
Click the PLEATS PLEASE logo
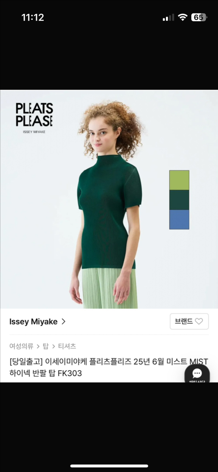click(x=34, y=118)
